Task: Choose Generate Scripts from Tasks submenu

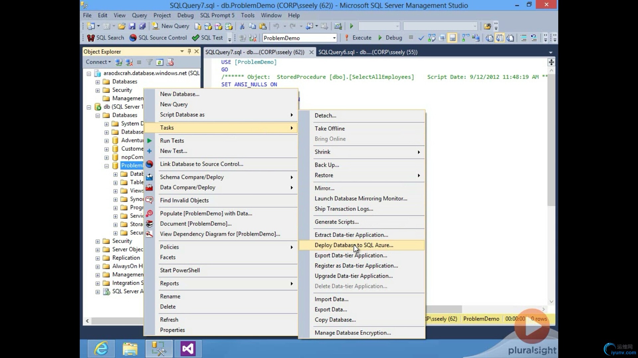Action: tap(361, 222)
